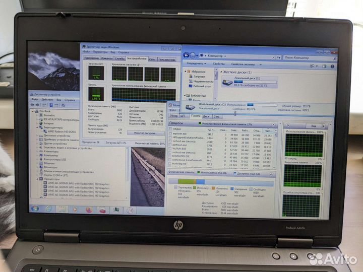Image resolution: width=363 pixels, height=272 pixels.
Task: Switch to Пользователи tab in Task Manager
Action: pos(167,59)
